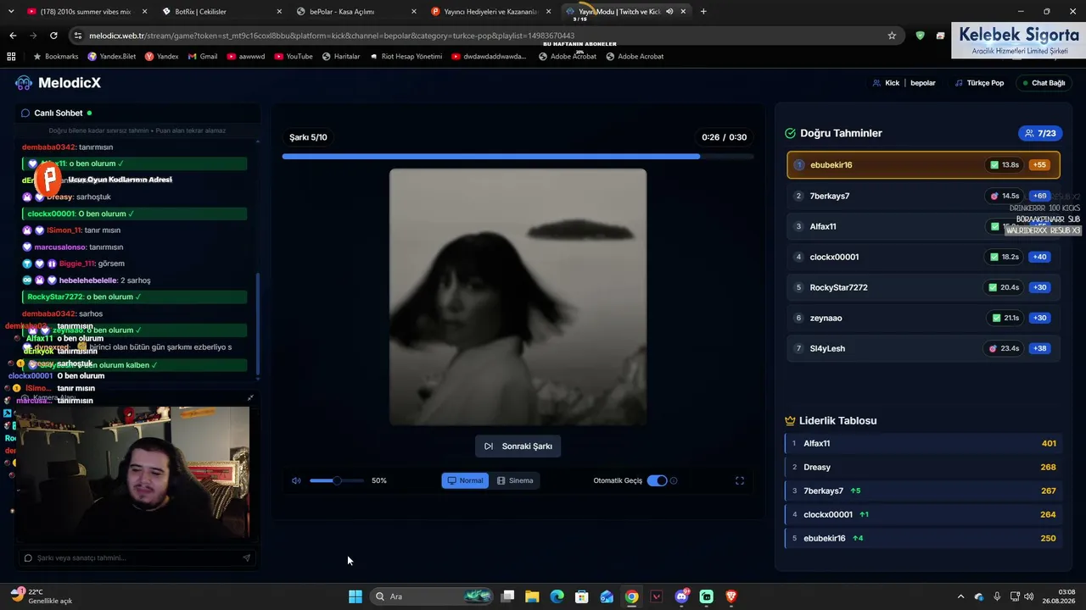Switch to the bePolar Kasa Açılımı tab
The image size is (1086, 610).
pos(357,12)
